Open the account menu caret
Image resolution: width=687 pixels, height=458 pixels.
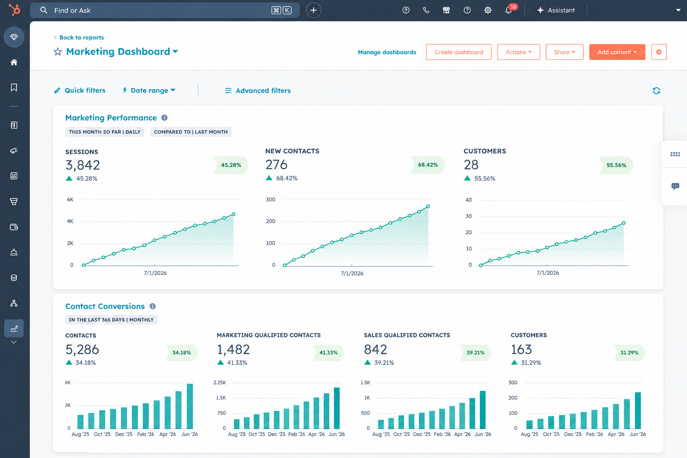tap(678, 10)
